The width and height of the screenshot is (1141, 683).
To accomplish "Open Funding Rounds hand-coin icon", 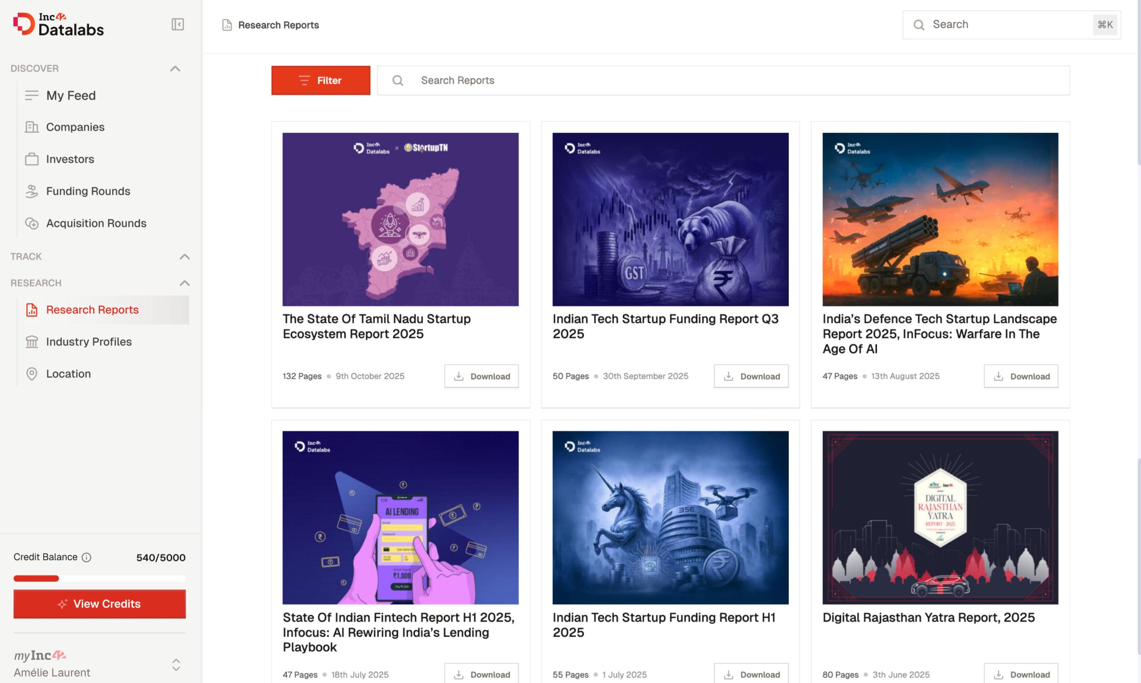I will (31, 191).
